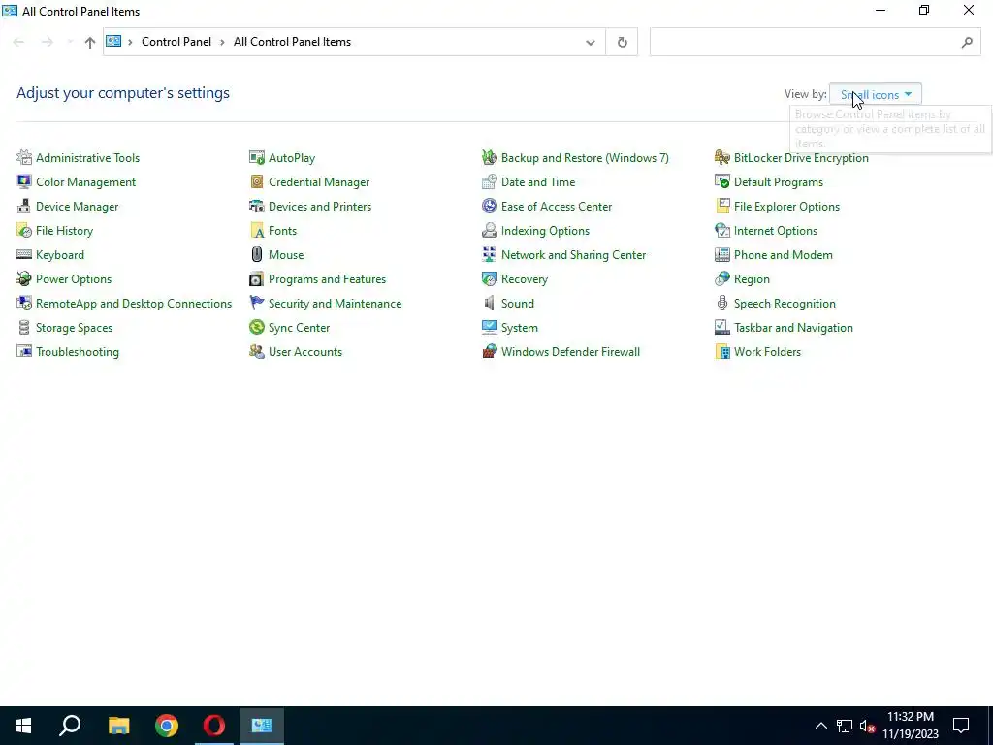Open the Indexing Options link
This screenshot has height=745, width=993.
point(545,231)
